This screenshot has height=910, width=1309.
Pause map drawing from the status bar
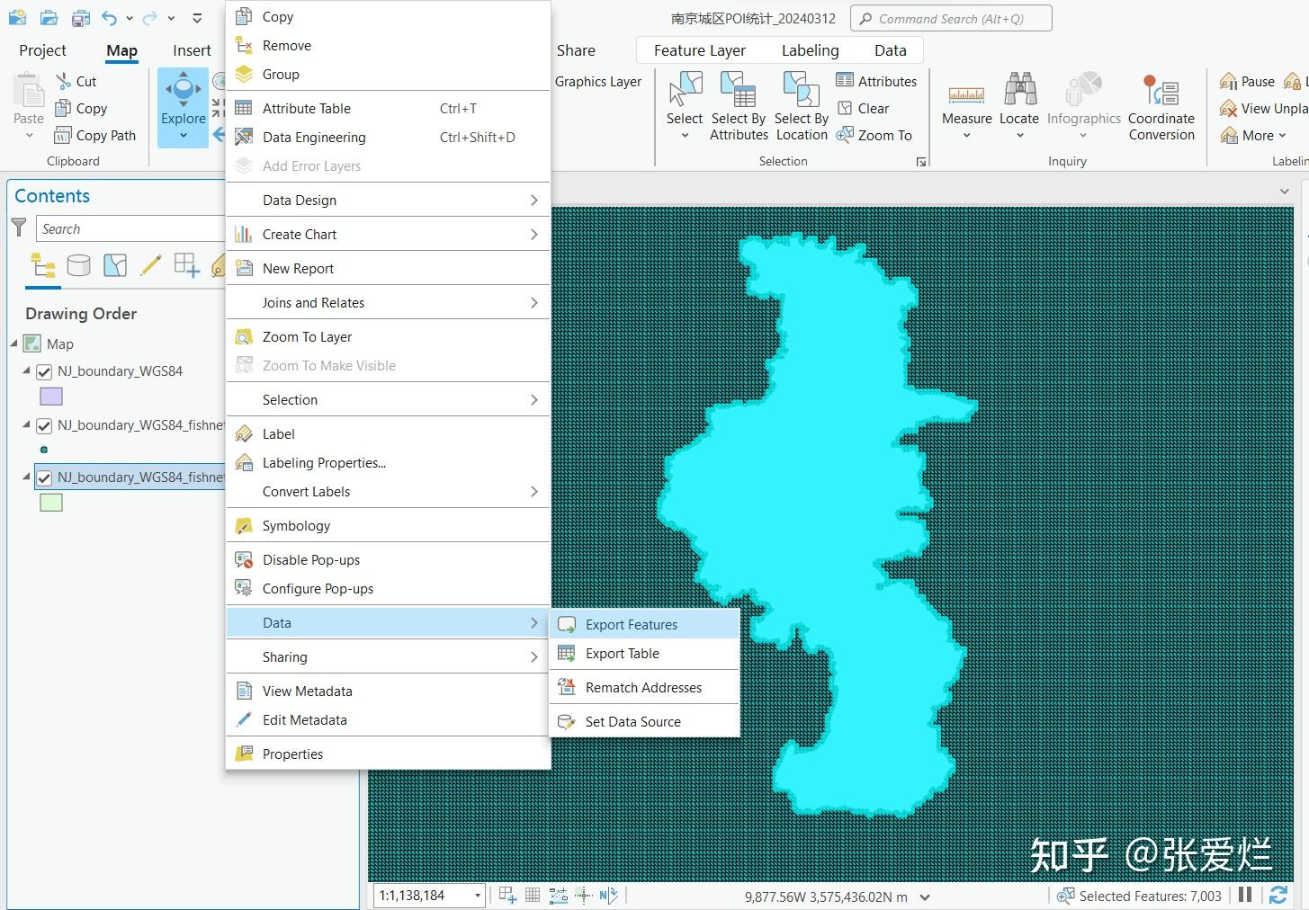click(1246, 896)
